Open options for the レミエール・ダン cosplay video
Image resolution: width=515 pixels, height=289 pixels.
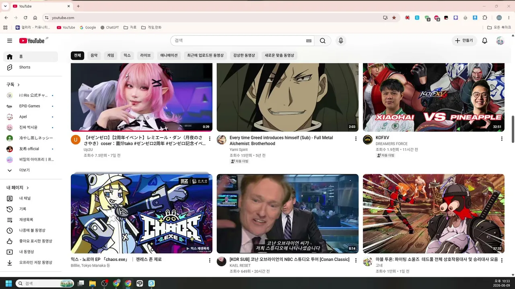point(210,139)
